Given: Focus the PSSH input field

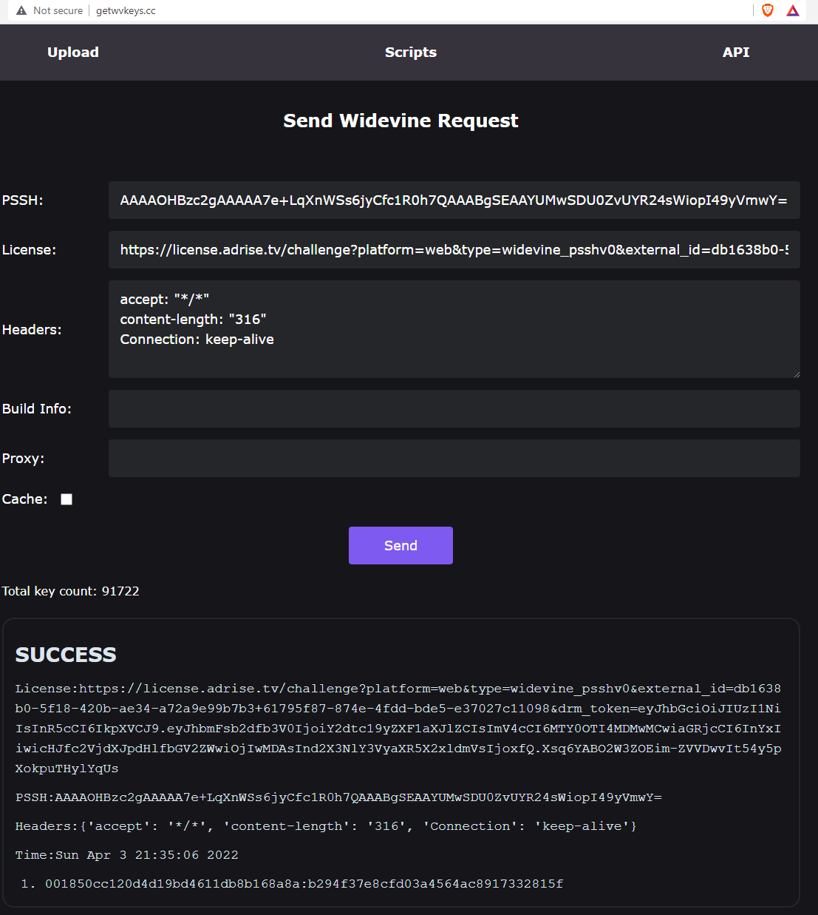Looking at the screenshot, I should point(454,200).
